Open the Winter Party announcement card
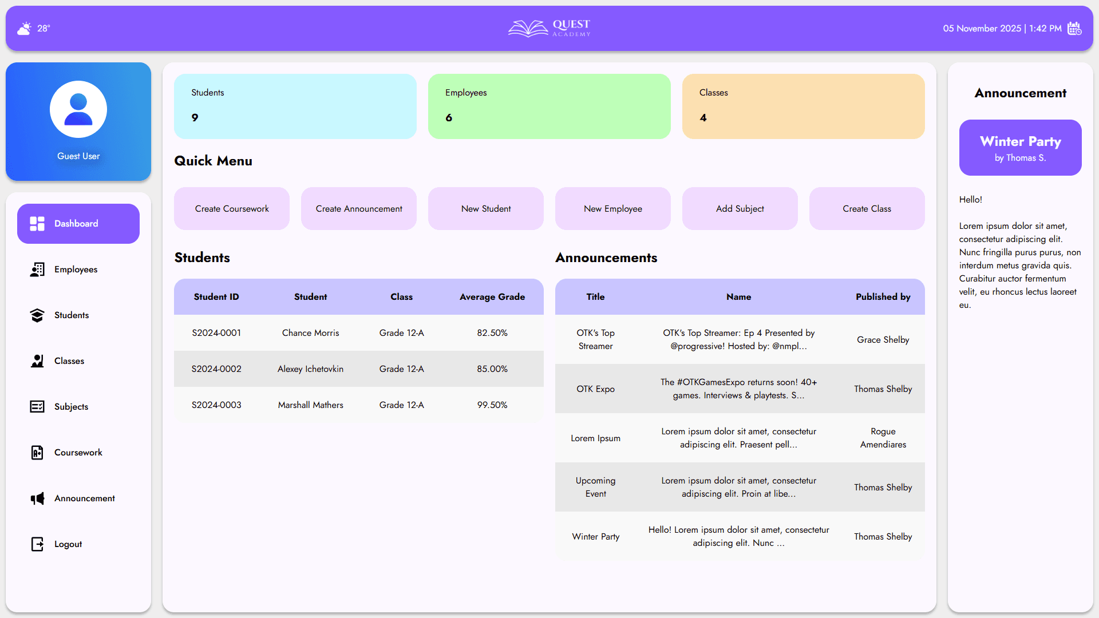 (1020, 148)
